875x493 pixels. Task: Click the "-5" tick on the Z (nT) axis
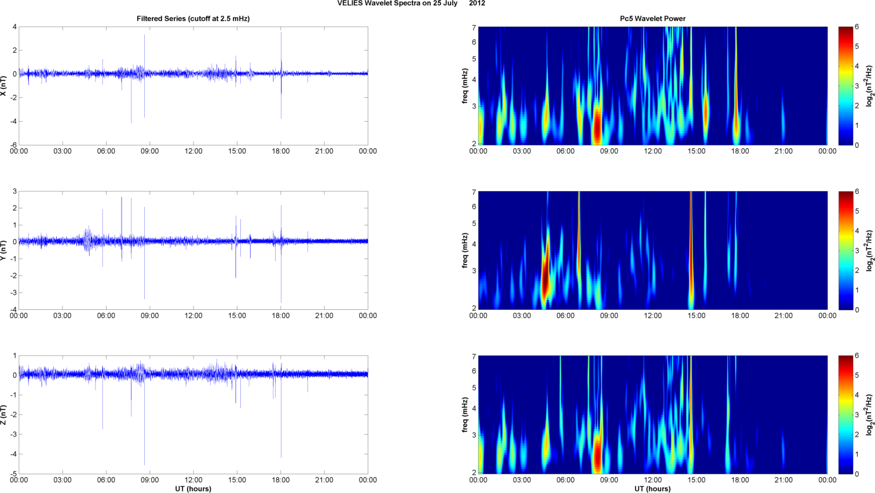pyautogui.click(x=13, y=474)
